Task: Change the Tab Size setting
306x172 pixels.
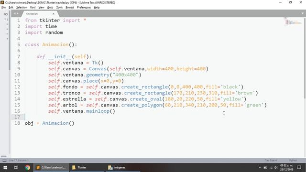Action: click(271, 161)
